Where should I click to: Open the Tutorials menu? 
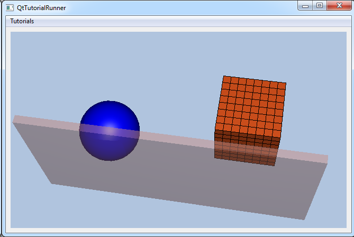point(22,21)
